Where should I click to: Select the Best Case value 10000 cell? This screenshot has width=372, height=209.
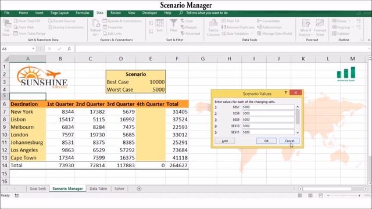tap(151, 82)
